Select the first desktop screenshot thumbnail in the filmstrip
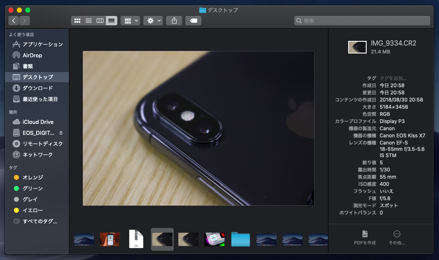The height and width of the screenshot is (260, 439). [84, 239]
